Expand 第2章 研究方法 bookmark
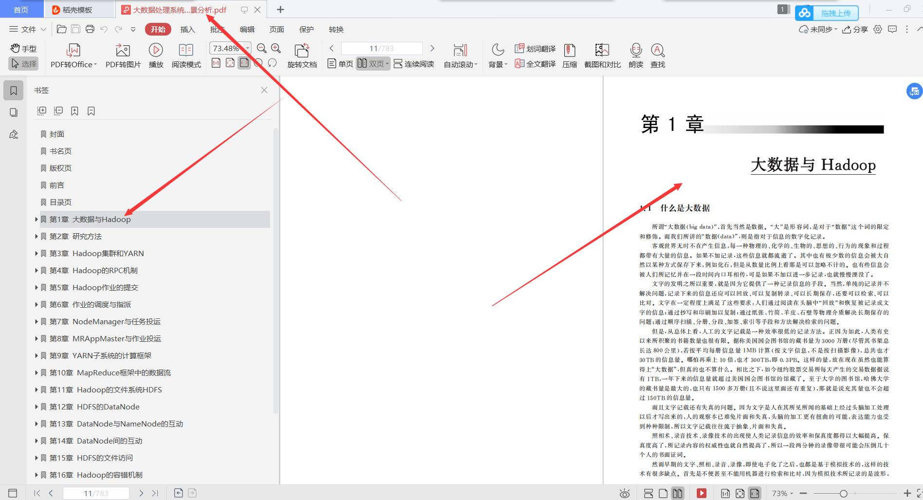Image resolution: width=923 pixels, height=500 pixels. point(36,237)
